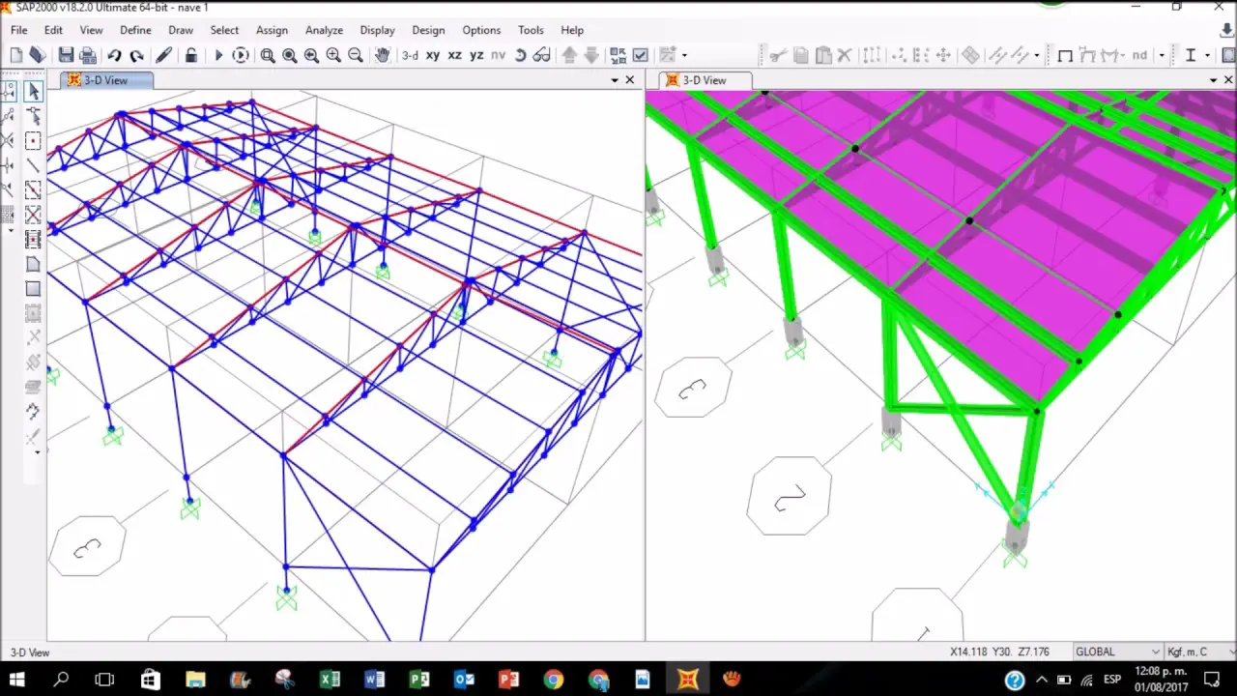This screenshot has height=696, width=1237.
Task: Open the Options menu
Action: [481, 30]
